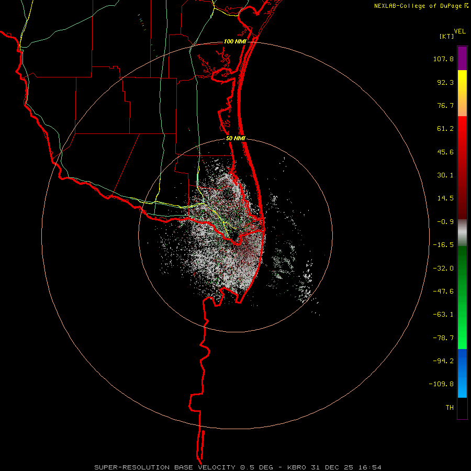Click the -78.7 legend value

443,338
